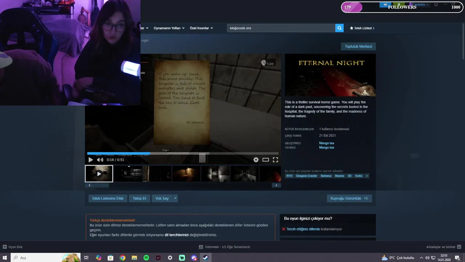Open Tercih ettiğiniz dillerde link
465x262 pixels.
[303, 229]
